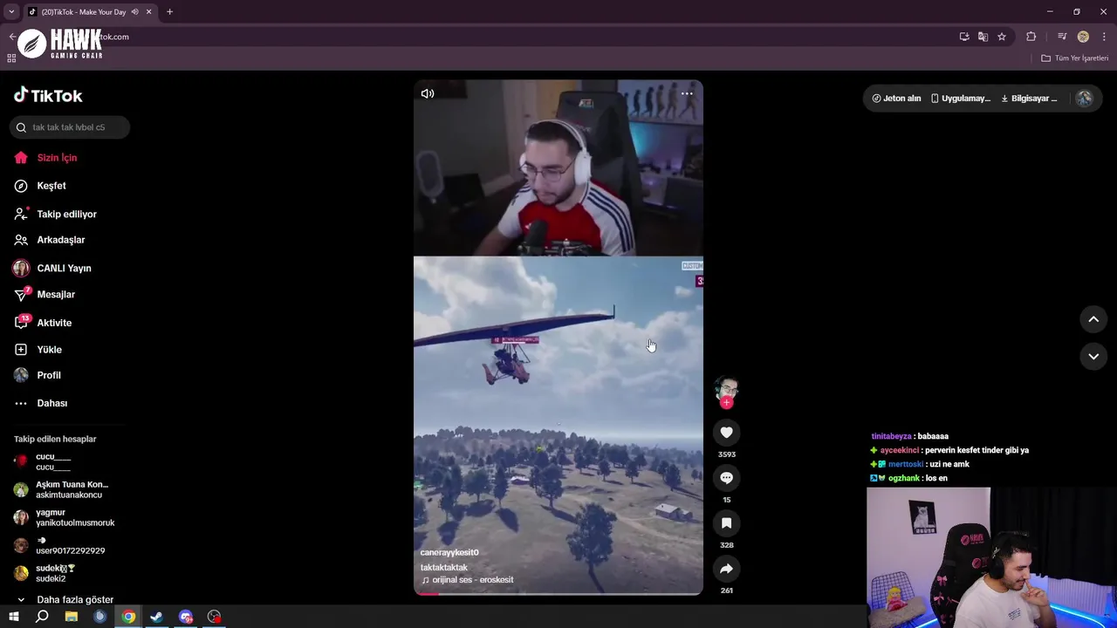
Task: Click the Chrome icon in the taskbar
Action: click(128, 617)
